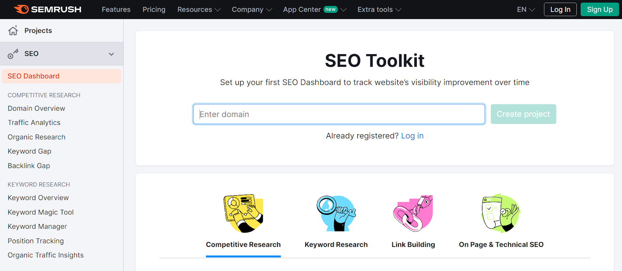
Task: Open Keyword Manager in sidebar
Action: click(37, 226)
